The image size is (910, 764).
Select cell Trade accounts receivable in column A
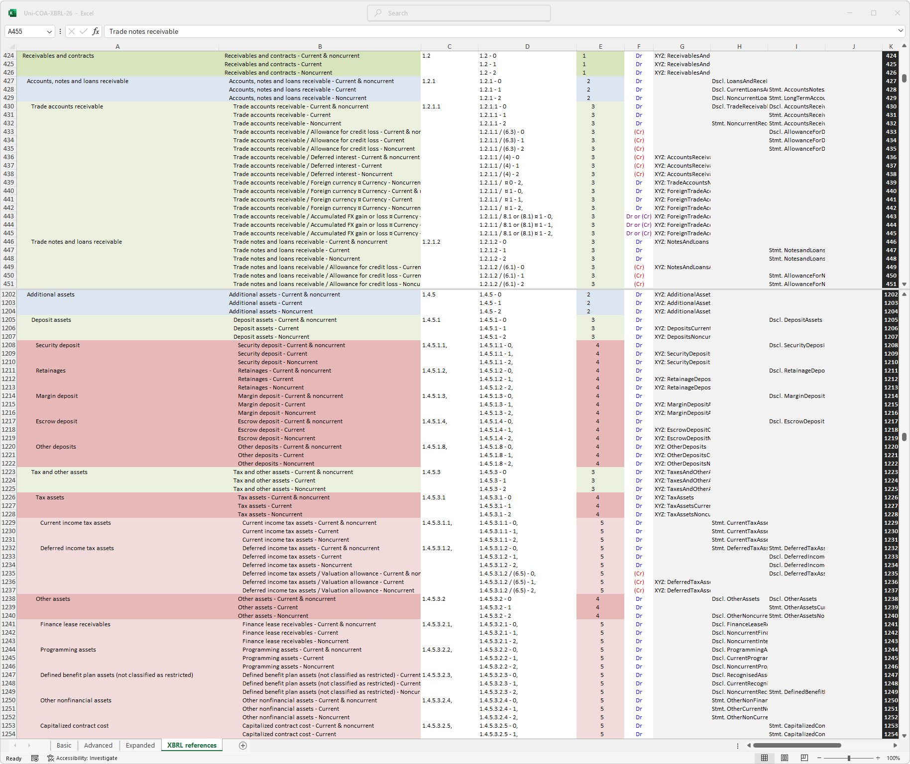click(x=117, y=106)
